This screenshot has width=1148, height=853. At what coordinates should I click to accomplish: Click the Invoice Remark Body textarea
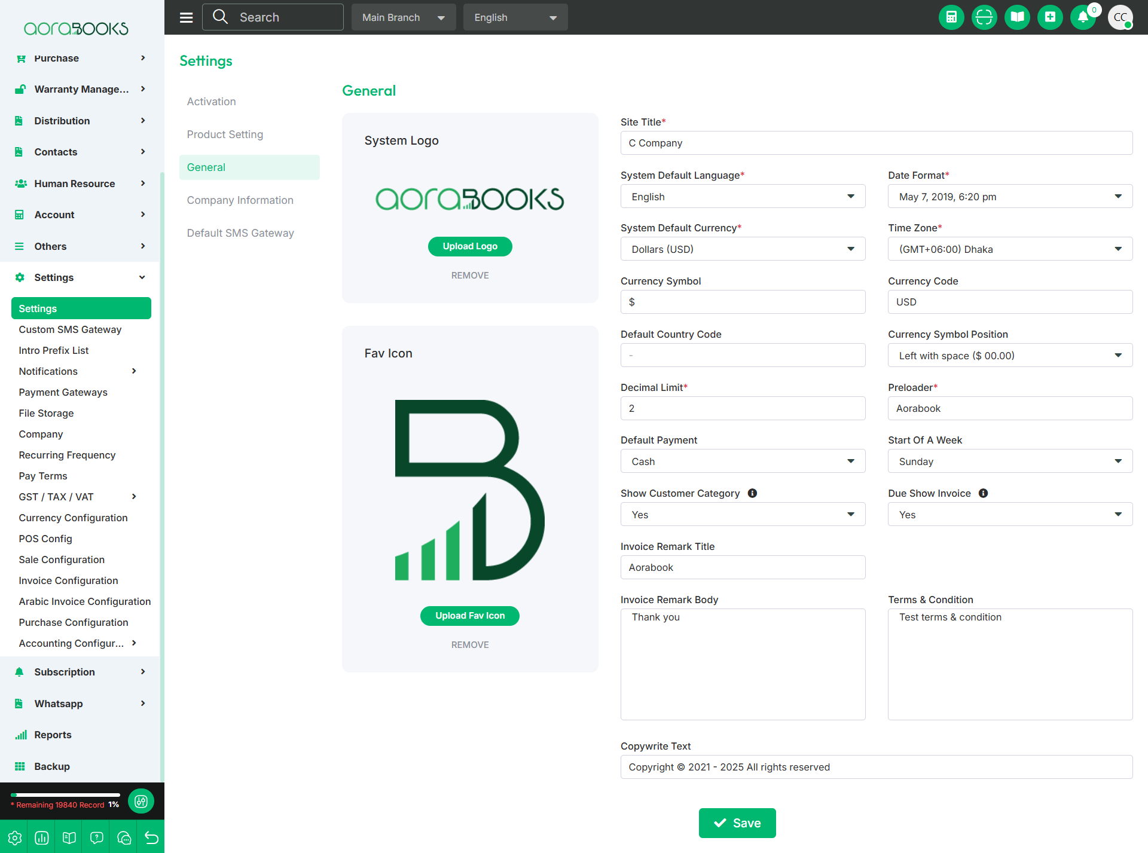(743, 664)
